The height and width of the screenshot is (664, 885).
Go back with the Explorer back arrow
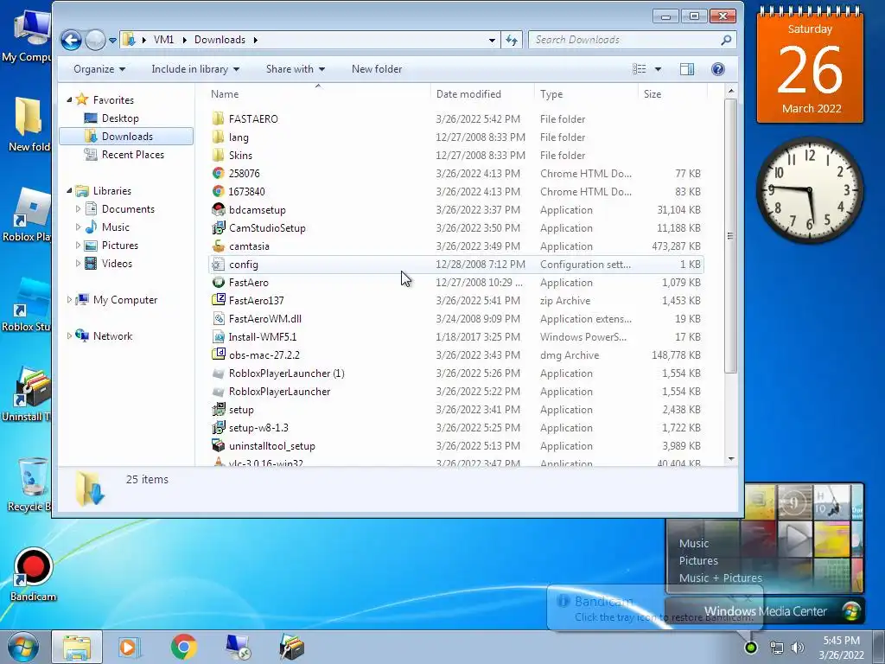point(71,40)
